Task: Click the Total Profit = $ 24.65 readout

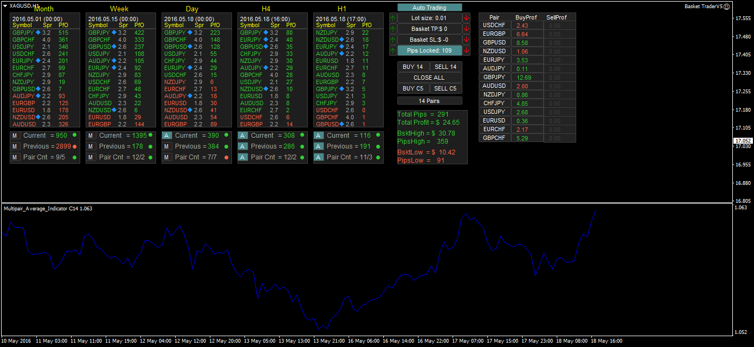Action: 428,123
